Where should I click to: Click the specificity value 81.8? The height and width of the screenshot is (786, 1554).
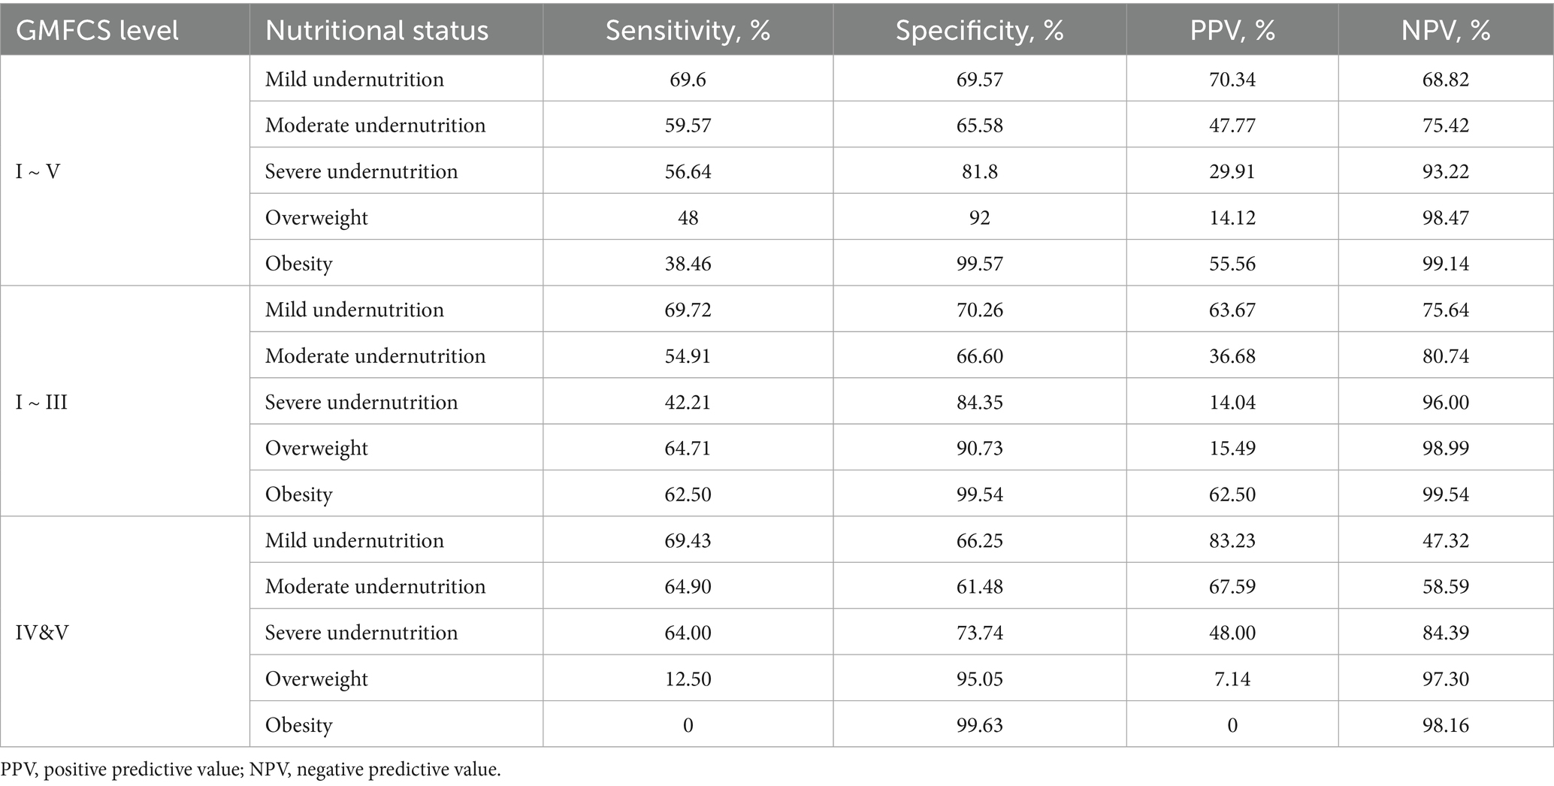[x=979, y=171]
